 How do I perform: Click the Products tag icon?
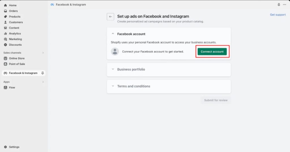pyautogui.click(x=5, y=17)
